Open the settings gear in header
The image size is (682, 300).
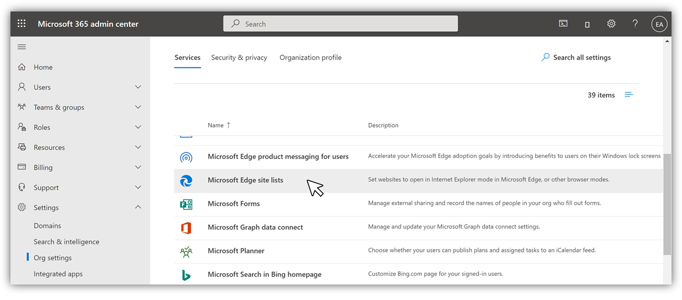coord(611,23)
